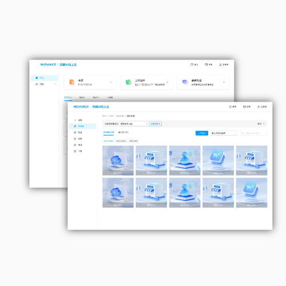Select second tab in back window tab row

82,98
